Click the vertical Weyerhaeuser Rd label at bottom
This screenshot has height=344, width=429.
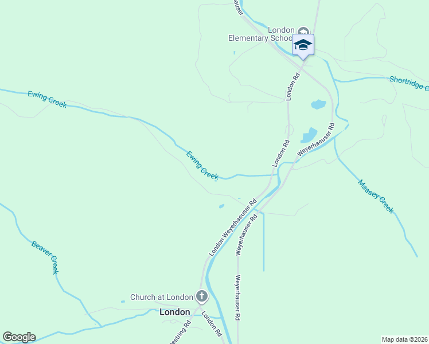point(238,298)
